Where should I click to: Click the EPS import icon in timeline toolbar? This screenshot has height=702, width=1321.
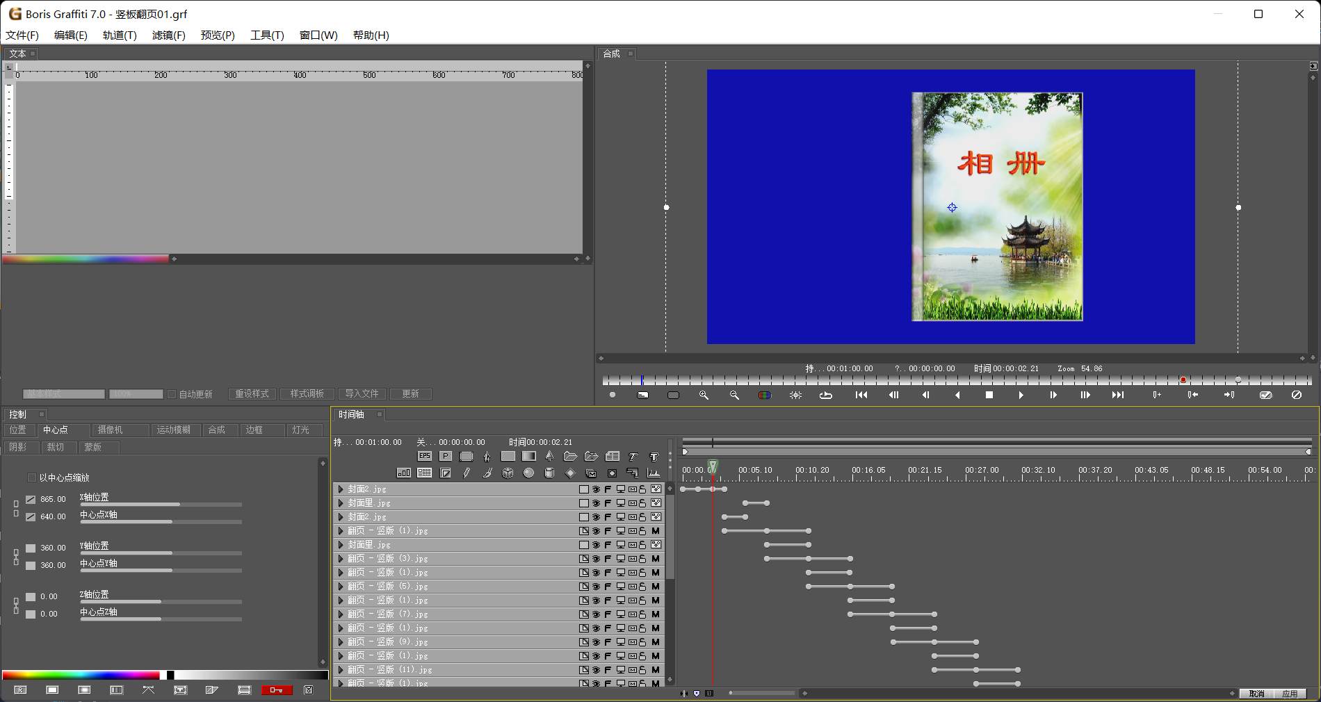pyautogui.click(x=424, y=457)
